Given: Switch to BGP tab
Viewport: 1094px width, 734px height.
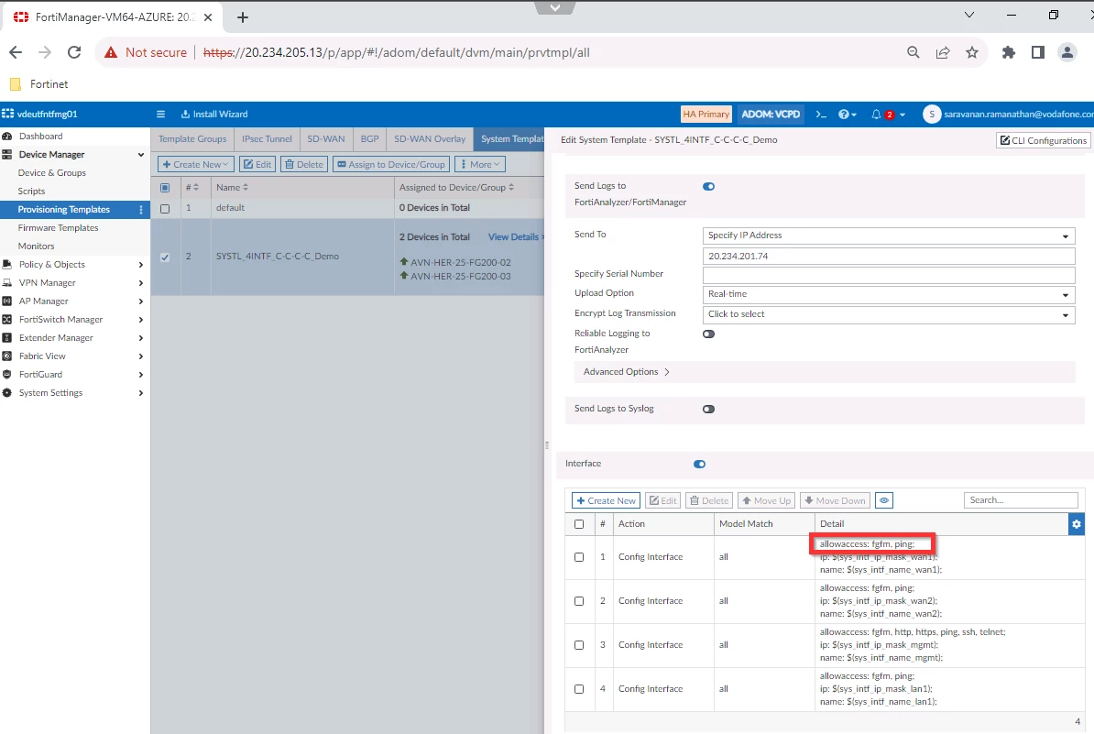Looking at the screenshot, I should click(370, 139).
